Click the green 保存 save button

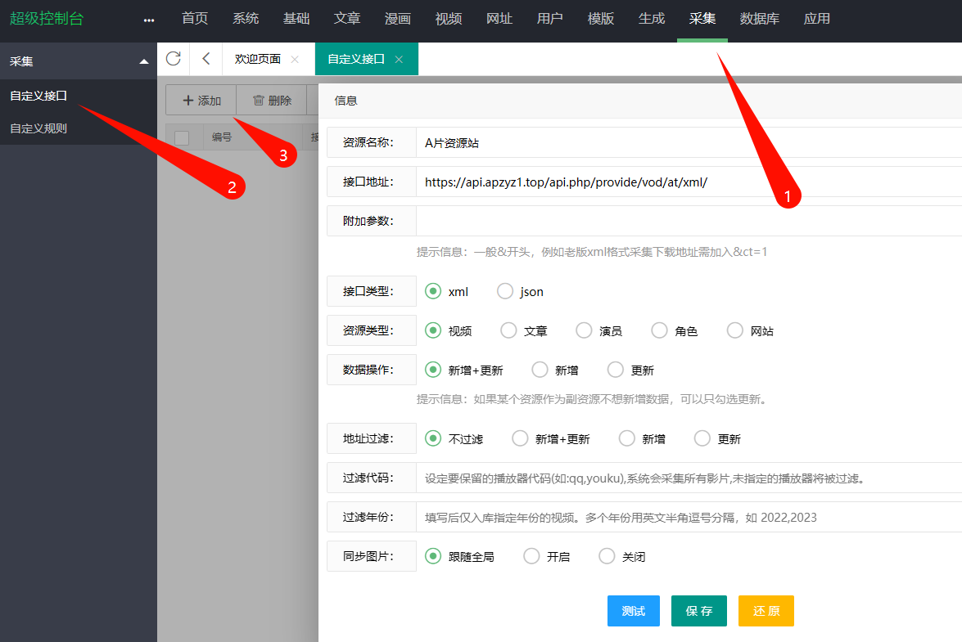pyautogui.click(x=698, y=611)
